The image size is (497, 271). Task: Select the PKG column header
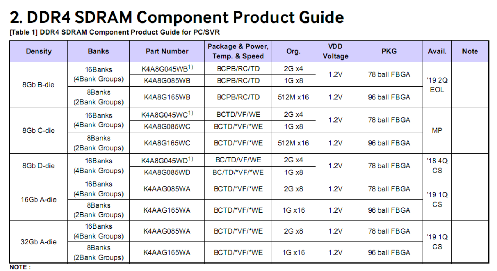pos(389,51)
